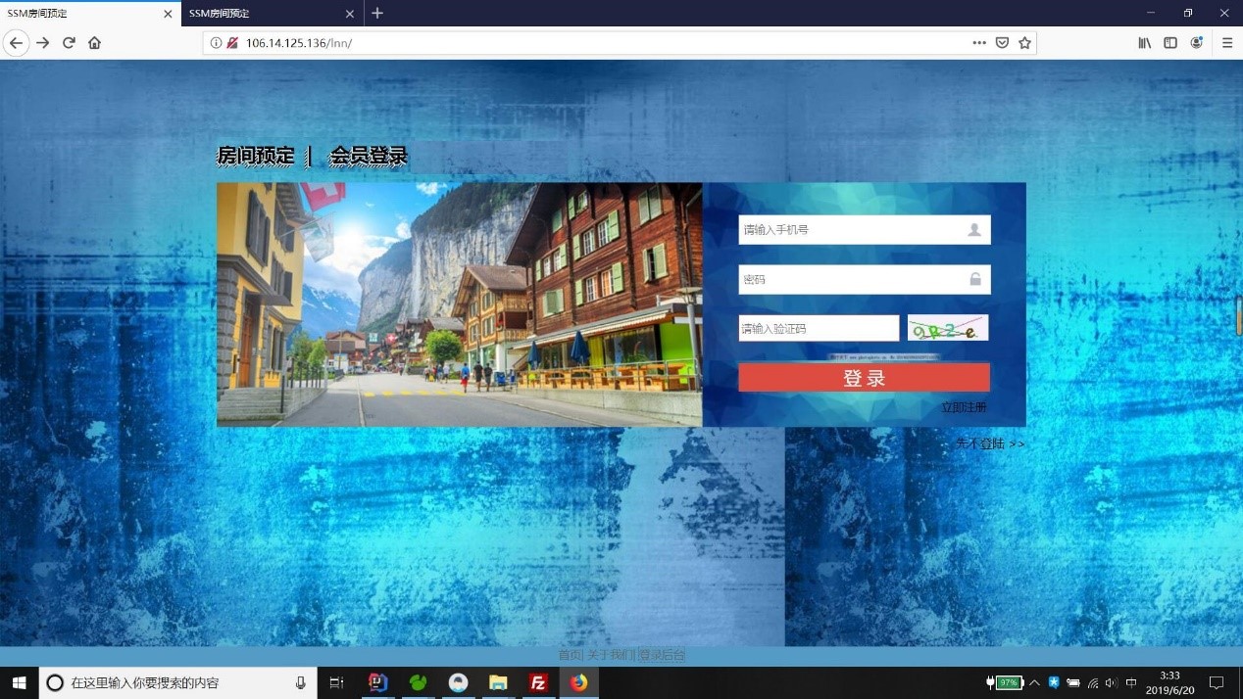1243x699 pixels.
Task: Open the volume control in system tray
Action: click(x=1111, y=682)
